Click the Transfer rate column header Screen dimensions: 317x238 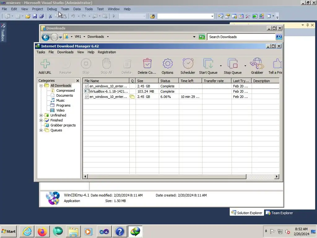[x=217, y=81]
